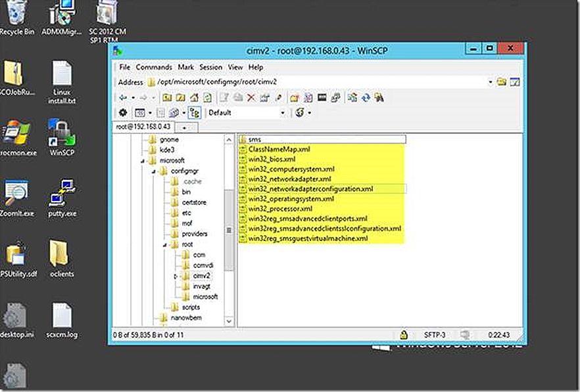Open the terminal console icon

coord(322,98)
